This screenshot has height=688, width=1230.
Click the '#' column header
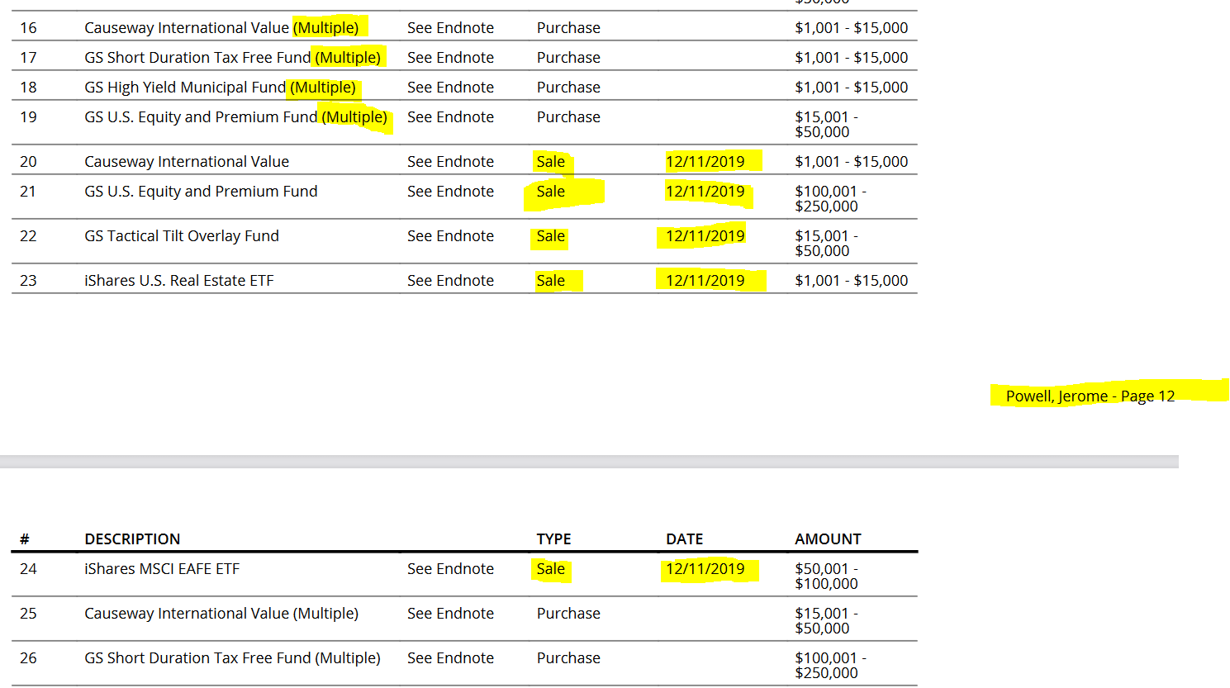pyautogui.click(x=25, y=539)
